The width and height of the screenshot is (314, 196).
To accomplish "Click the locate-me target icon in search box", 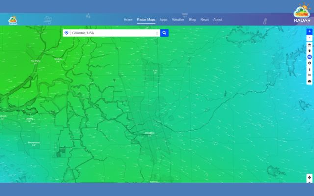I will 67,33.
